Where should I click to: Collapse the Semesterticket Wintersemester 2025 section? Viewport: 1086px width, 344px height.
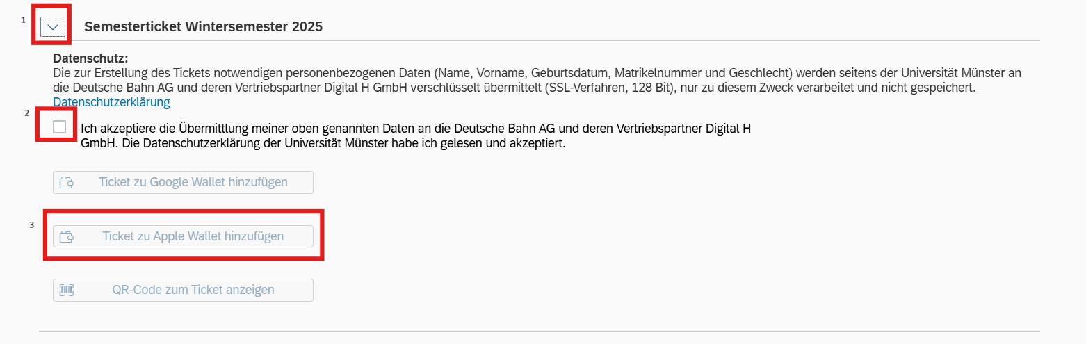tap(53, 27)
